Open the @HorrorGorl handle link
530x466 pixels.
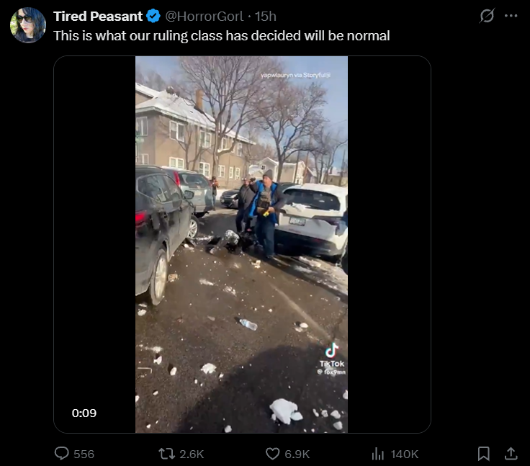204,17
